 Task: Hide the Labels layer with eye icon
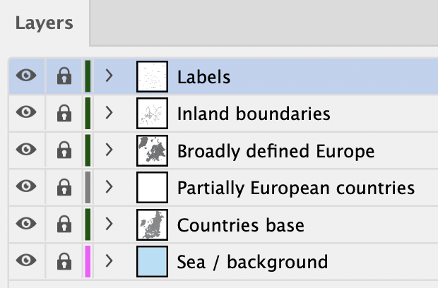pyautogui.click(x=26, y=76)
